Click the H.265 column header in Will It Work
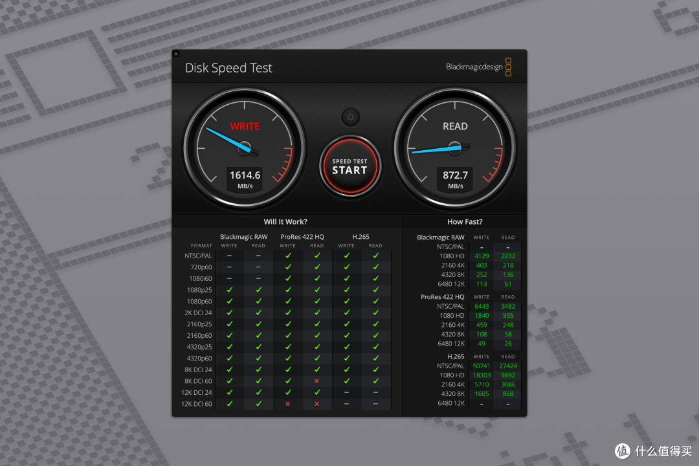699x466 pixels. (361, 237)
